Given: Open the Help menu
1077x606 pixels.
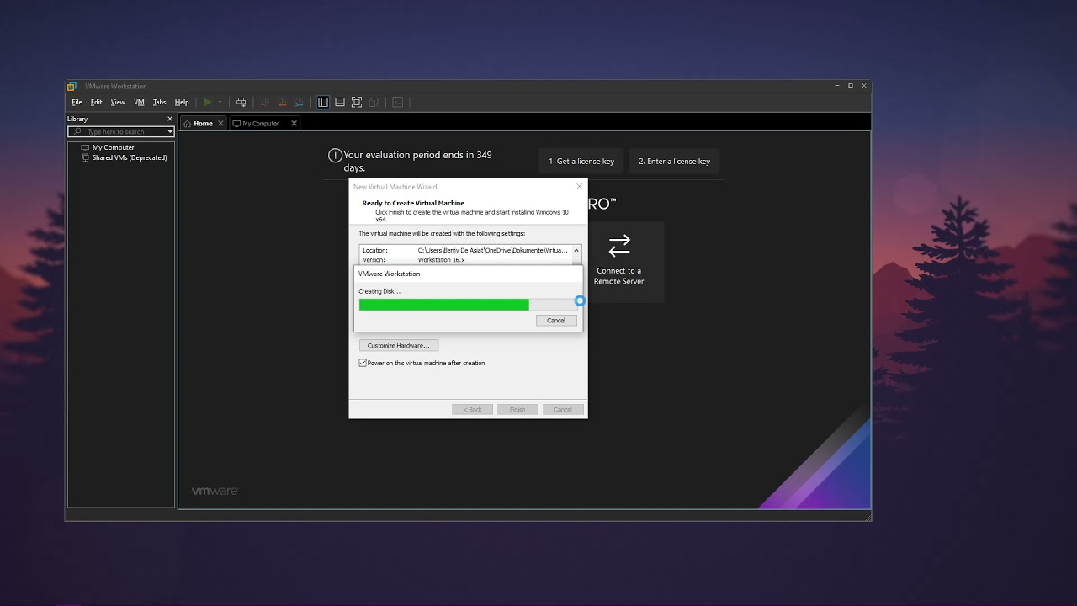Looking at the screenshot, I should [x=182, y=102].
